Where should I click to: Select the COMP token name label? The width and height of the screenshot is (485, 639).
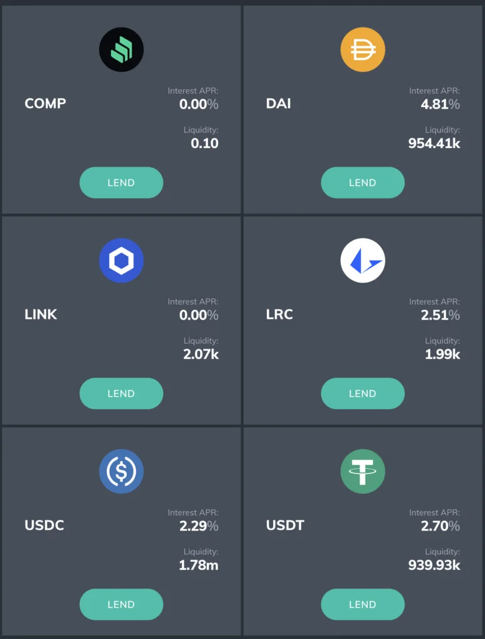coord(46,104)
